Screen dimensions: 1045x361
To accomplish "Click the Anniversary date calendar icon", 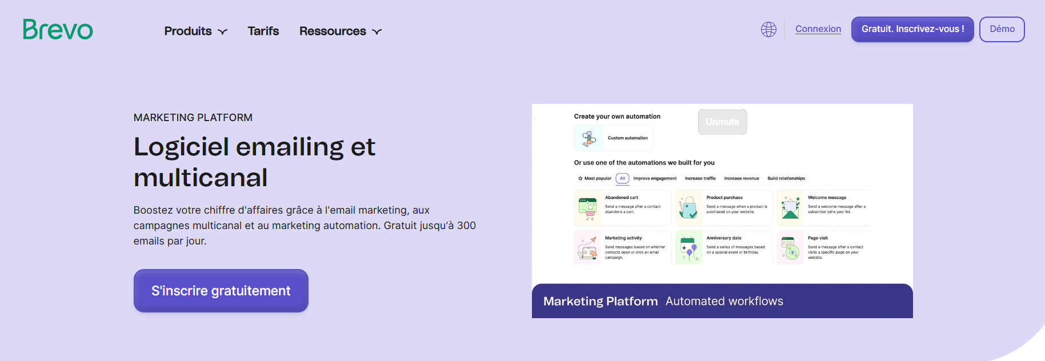I will (688, 248).
